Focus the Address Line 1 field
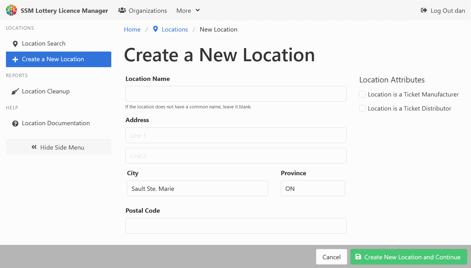 click(x=236, y=135)
